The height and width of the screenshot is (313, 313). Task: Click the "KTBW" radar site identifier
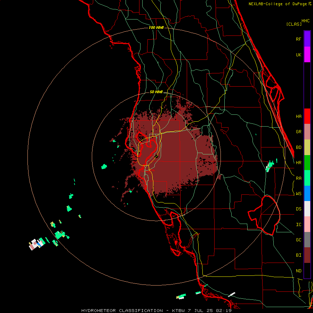click(179, 311)
